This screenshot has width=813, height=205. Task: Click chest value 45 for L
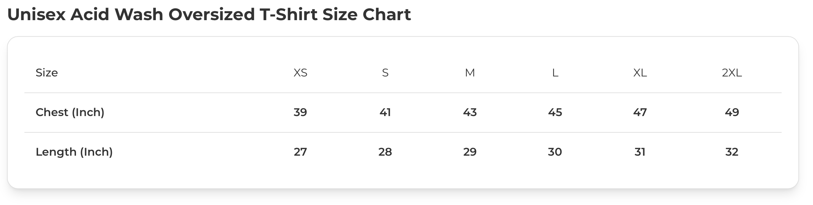pos(555,112)
